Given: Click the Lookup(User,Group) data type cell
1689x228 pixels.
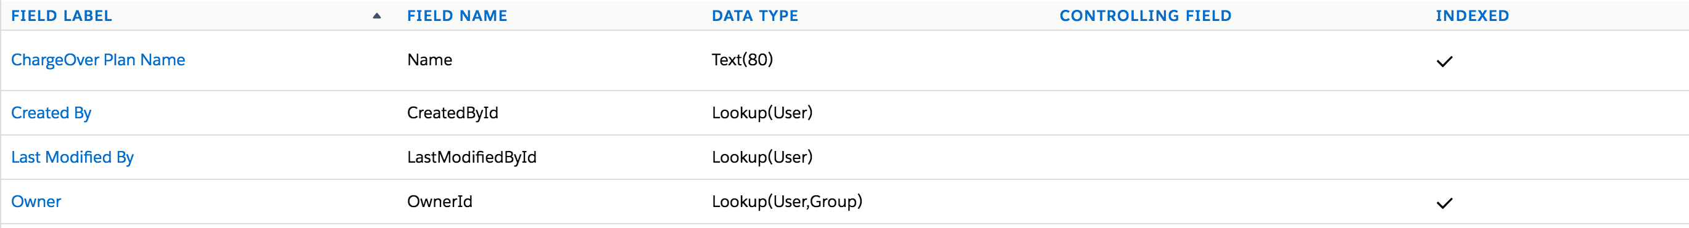Looking at the screenshot, I should point(787,202).
